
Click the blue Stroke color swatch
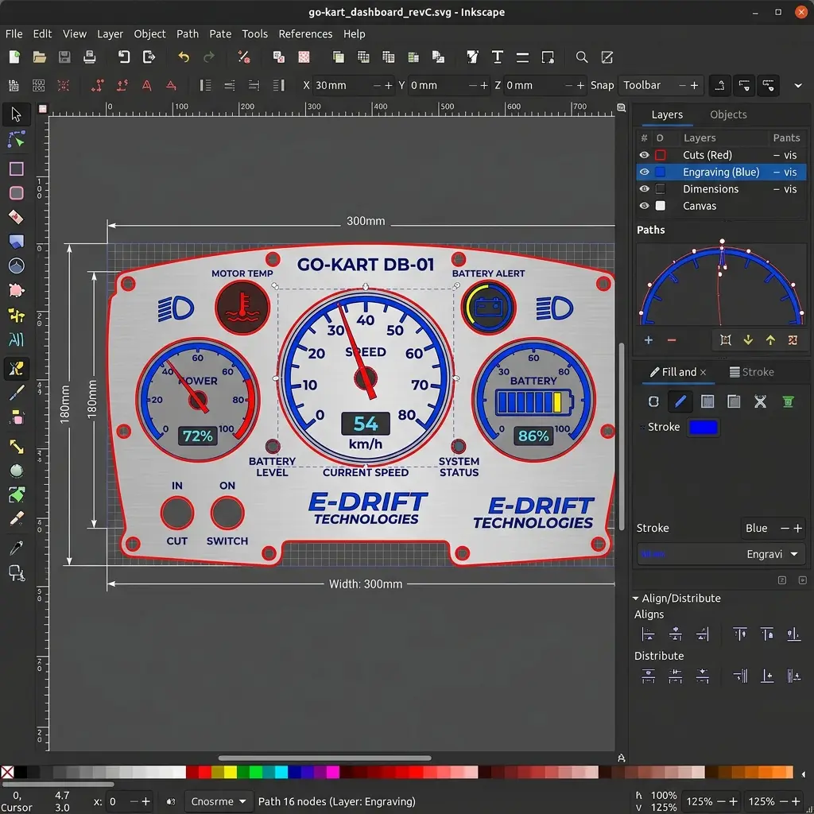703,427
